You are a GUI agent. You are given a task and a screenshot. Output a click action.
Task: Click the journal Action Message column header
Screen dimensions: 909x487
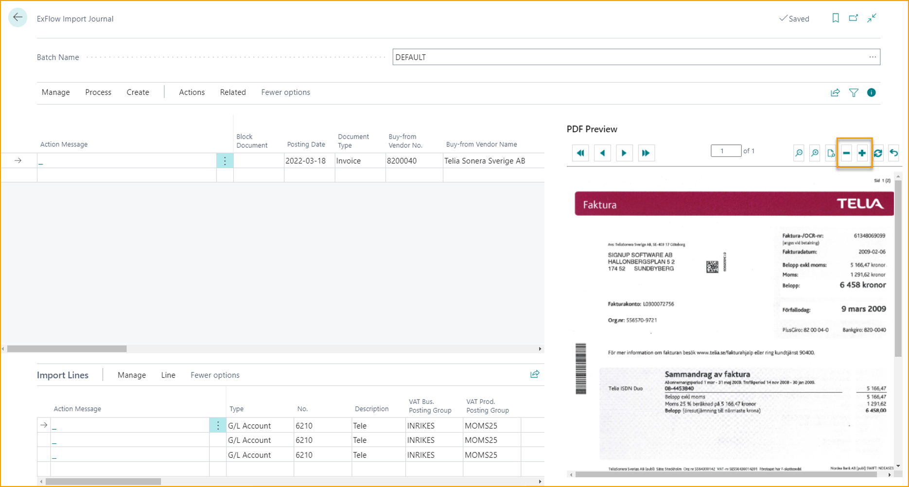tap(64, 144)
